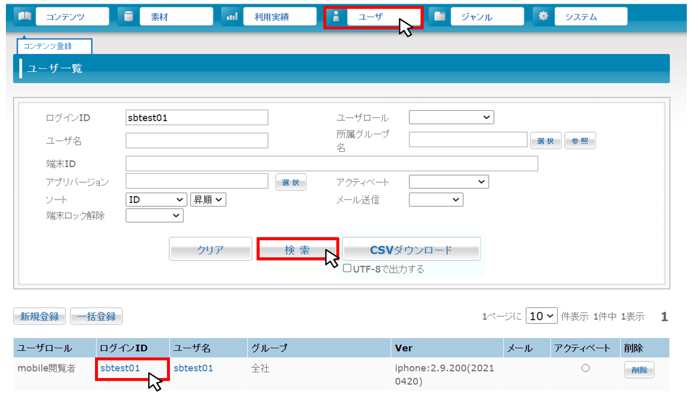The height and width of the screenshot is (401, 698).
Task: Switch to the コンテンツ登録 sub-tab
Action: pyautogui.click(x=55, y=46)
